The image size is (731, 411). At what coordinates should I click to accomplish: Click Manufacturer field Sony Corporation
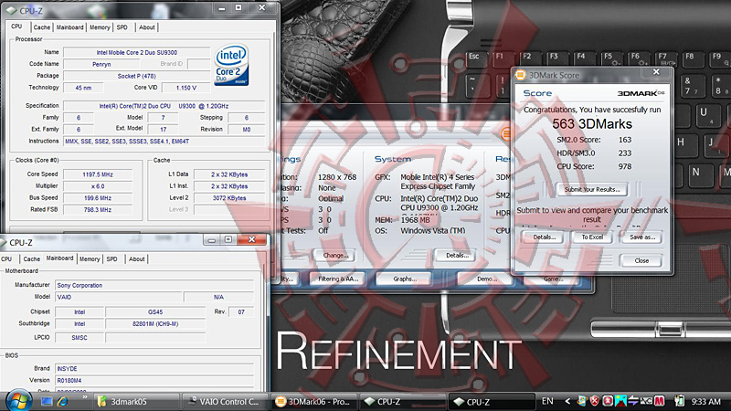154,285
